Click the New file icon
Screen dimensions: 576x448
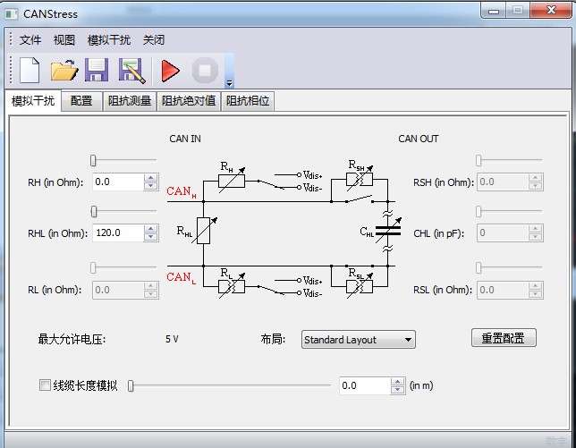click(x=30, y=70)
